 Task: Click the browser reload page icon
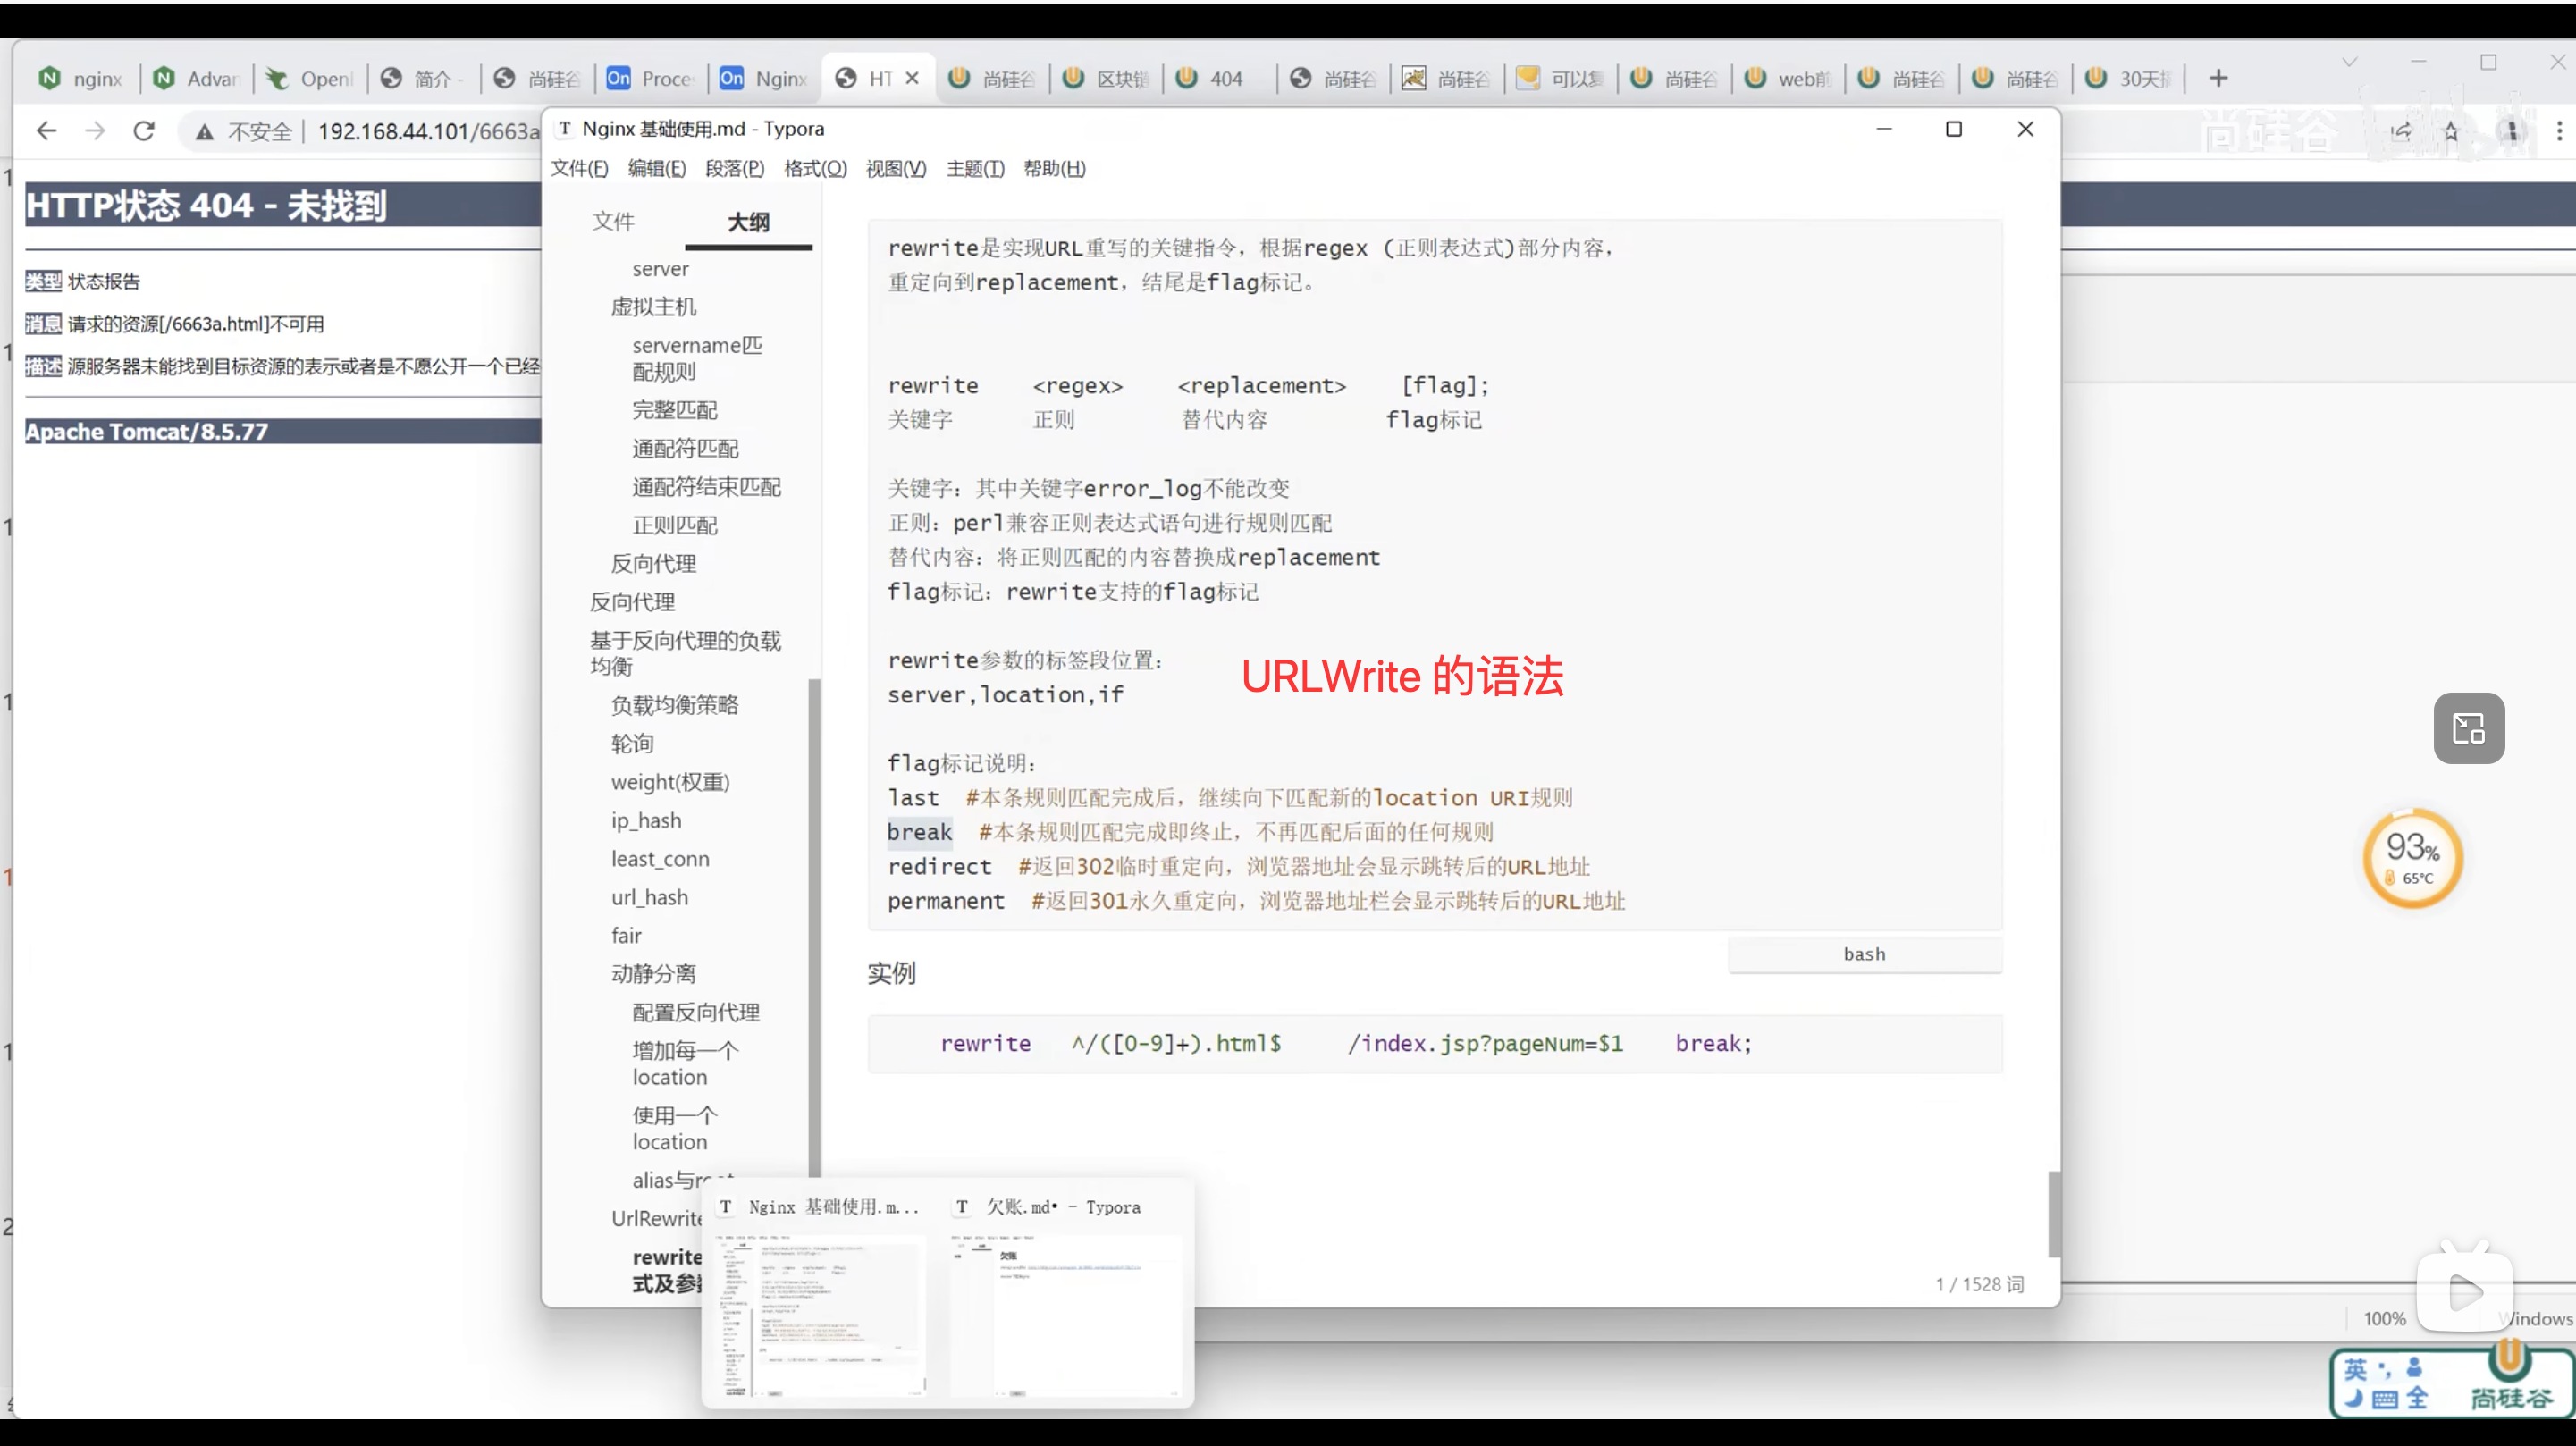coord(144,131)
